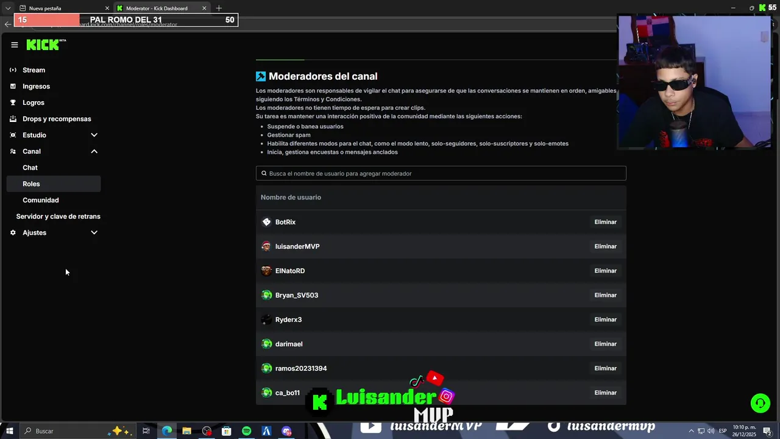This screenshot has height=439, width=780.
Task: Click the Estudio camera icon
Action: [13, 135]
